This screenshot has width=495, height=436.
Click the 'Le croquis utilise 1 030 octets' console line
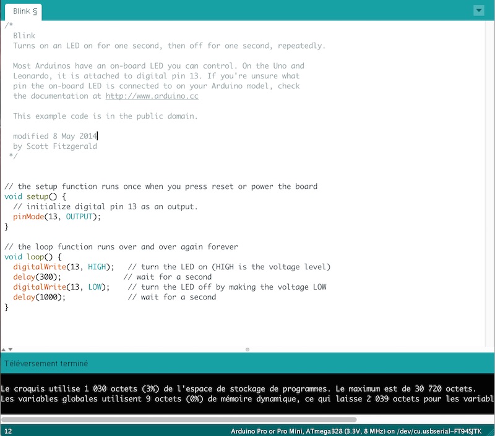point(238,388)
